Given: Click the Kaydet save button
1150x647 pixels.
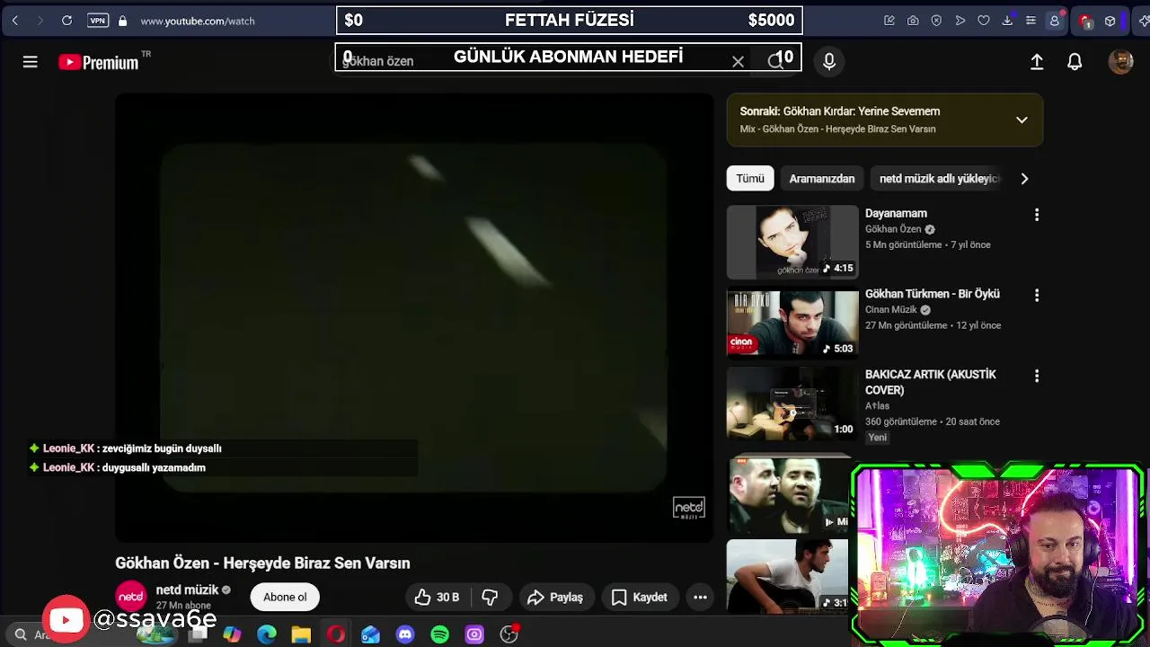Looking at the screenshot, I should click(x=639, y=597).
